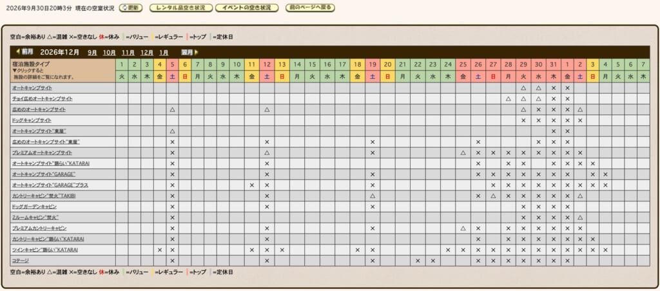Screen dimensions: 660x291
Task: Click the date header 20
Action: pyautogui.click(x=387, y=65)
